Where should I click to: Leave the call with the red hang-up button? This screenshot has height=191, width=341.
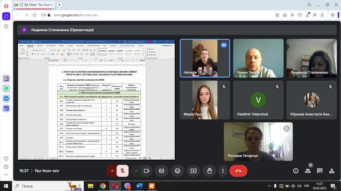pos(238,171)
